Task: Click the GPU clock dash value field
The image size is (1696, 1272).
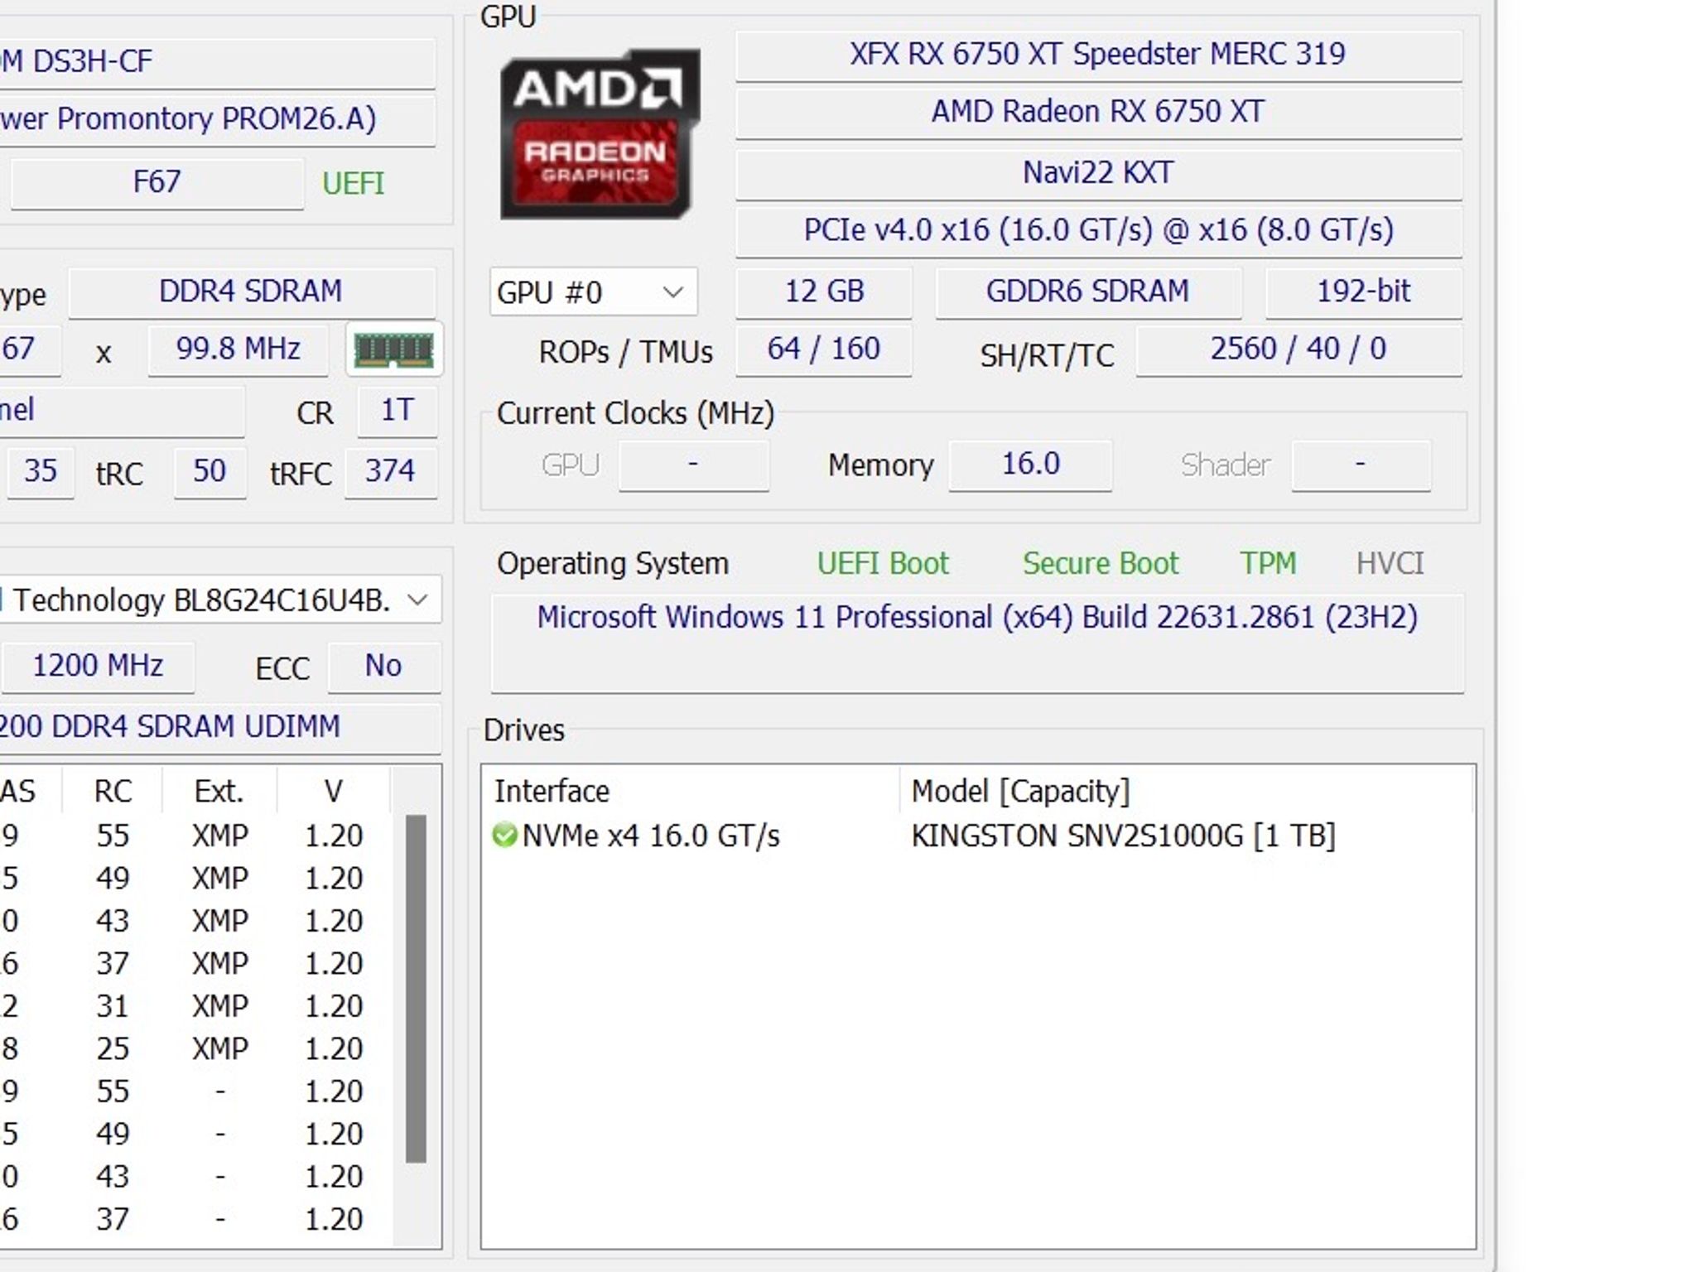Action: [x=693, y=465]
